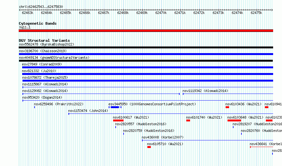Select nsv6103648 (Wu2021) label
This screenshot has height=166, width=282.
click(245, 117)
